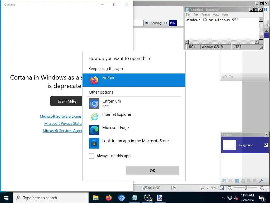Open Notepad's Help menu
Screen dimensions: 270x203
coord(225,15)
